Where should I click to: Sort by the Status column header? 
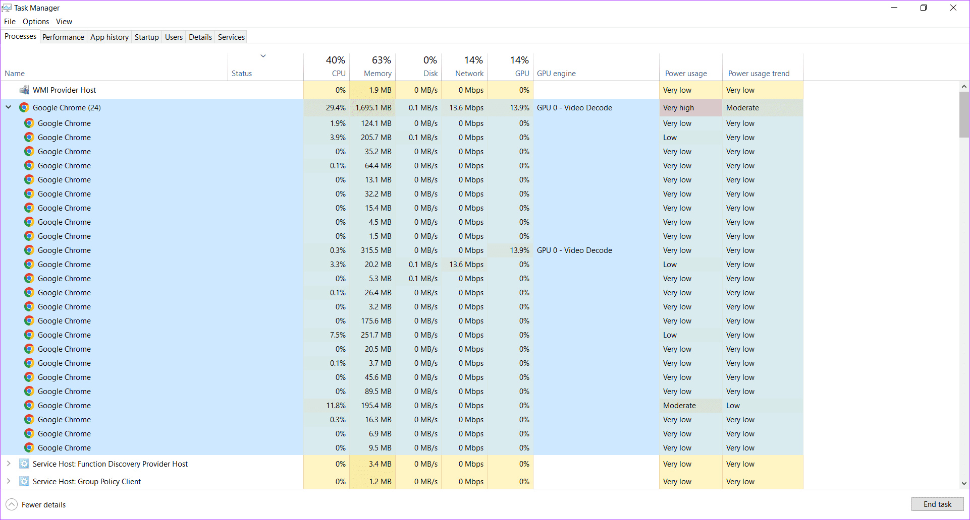tap(265, 67)
